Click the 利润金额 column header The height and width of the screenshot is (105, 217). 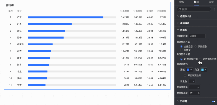162,11
